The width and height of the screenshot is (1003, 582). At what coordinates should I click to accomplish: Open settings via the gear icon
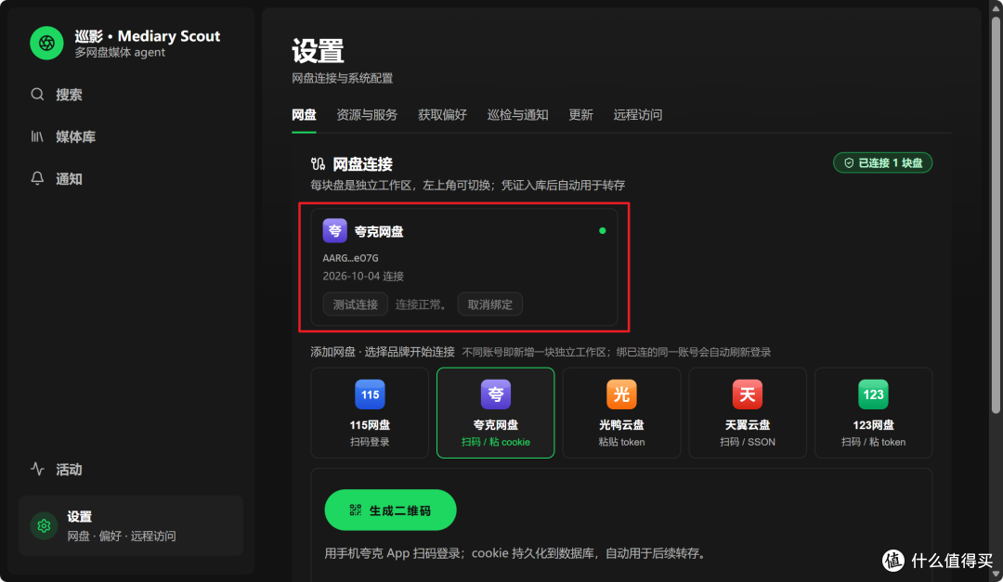tap(45, 525)
